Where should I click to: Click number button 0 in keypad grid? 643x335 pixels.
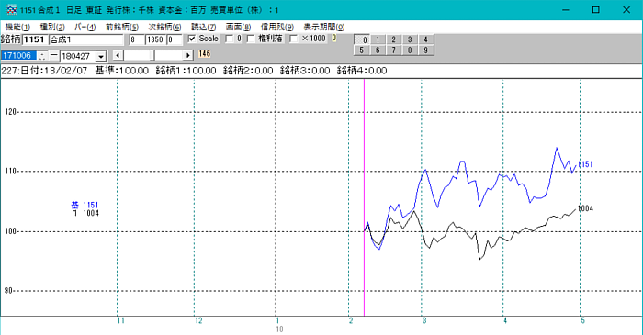(x=362, y=39)
